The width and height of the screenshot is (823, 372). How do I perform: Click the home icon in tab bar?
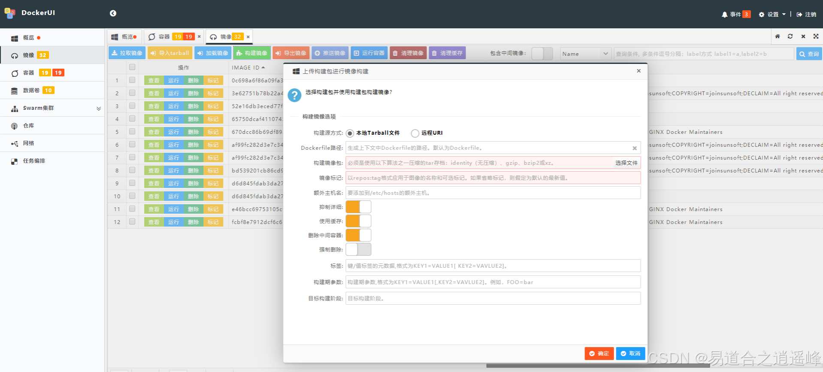(x=778, y=36)
